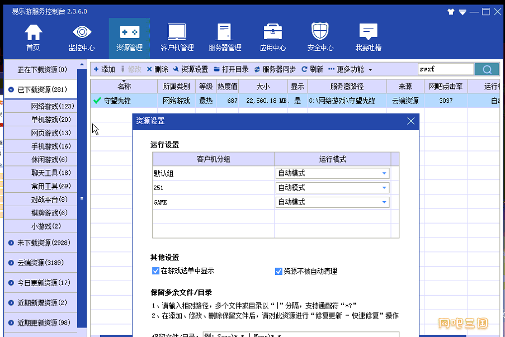Click the 打开目录 folder toolbar button
This screenshot has height=337, width=505.
pos(231,69)
